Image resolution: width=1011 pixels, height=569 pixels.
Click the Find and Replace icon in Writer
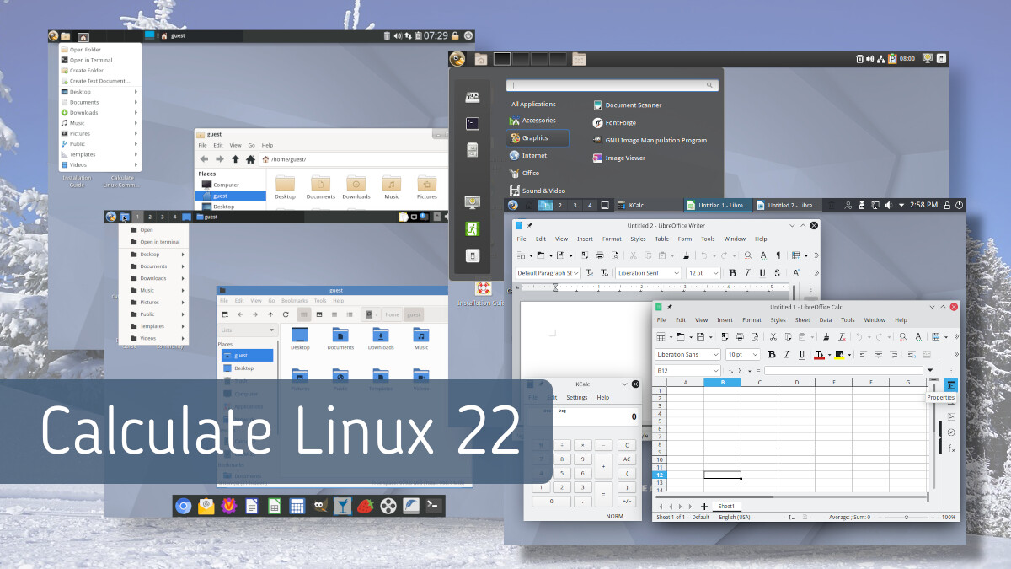point(749,255)
